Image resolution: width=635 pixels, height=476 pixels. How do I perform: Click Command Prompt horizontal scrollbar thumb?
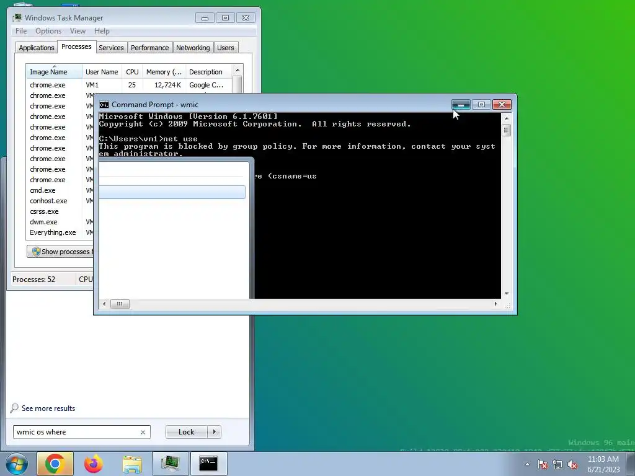120,304
